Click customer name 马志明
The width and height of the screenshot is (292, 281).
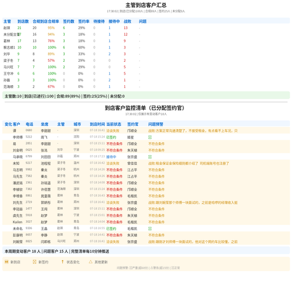point(18,170)
